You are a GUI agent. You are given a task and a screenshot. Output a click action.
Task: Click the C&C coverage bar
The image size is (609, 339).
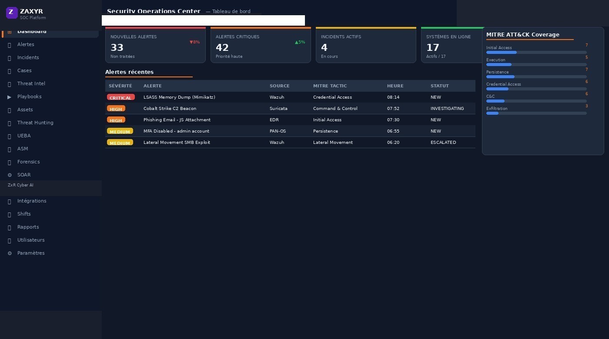(x=536, y=101)
